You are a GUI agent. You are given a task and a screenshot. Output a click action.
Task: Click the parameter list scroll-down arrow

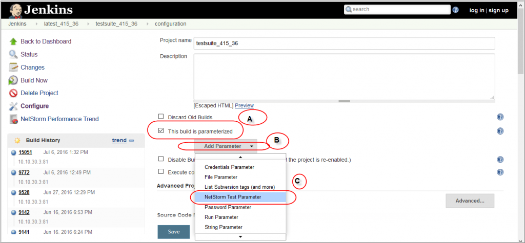click(240, 237)
